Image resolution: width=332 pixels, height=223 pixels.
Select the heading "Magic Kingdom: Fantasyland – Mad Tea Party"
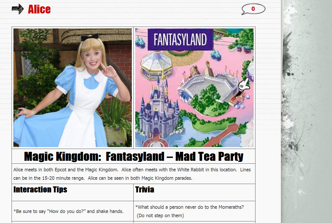134,156
